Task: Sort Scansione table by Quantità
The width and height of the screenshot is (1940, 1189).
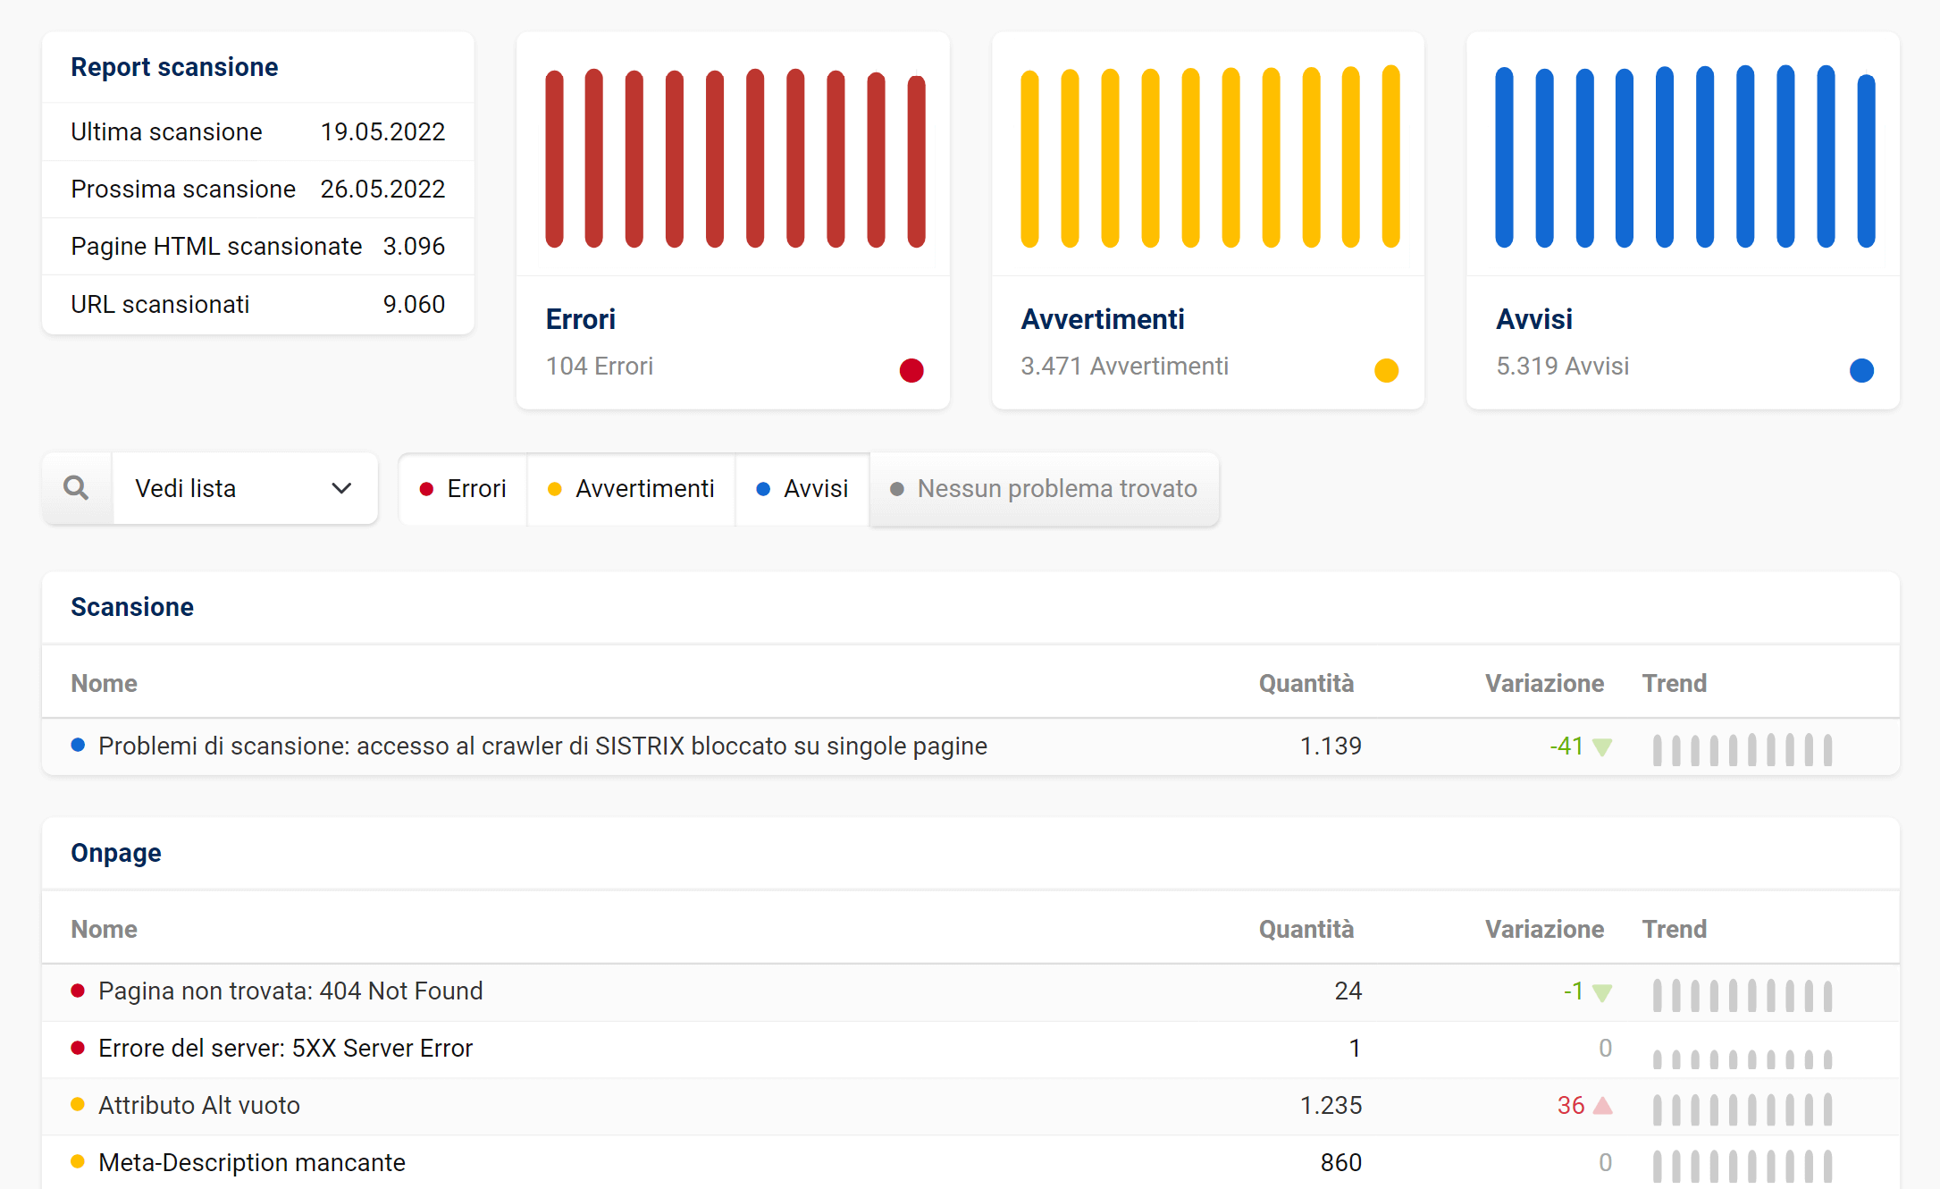Action: click(x=1306, y=683)
